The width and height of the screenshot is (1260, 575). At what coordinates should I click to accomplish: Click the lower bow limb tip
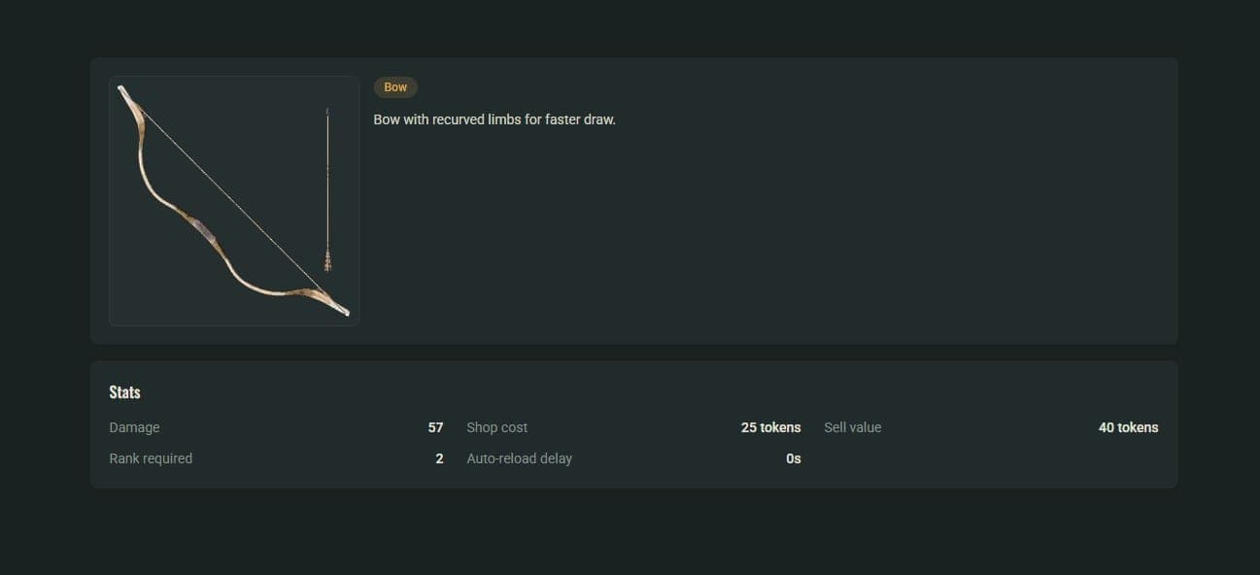point(341,309)
